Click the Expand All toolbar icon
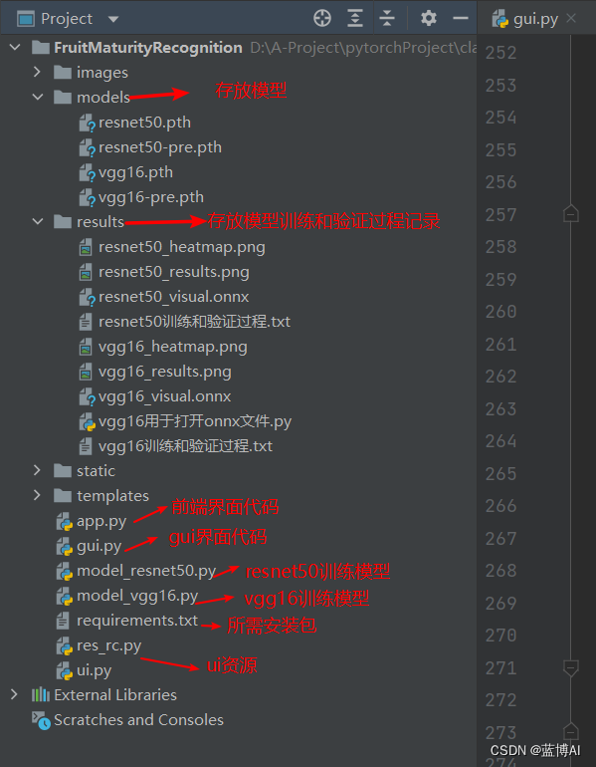This screenshot has height=767, width=596. [355, 19]
